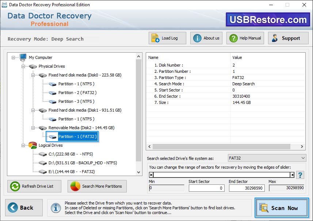
Task: Click the Load Log note icon
Action: tap(155, 38)
